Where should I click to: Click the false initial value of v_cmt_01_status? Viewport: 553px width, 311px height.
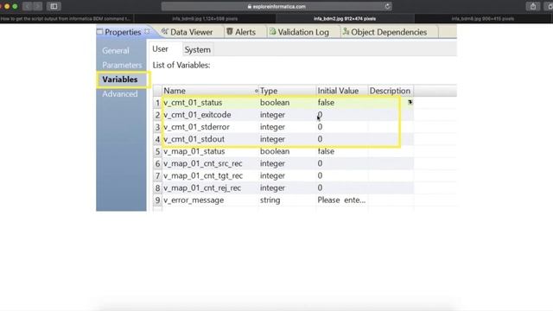(x=326, y=103)
